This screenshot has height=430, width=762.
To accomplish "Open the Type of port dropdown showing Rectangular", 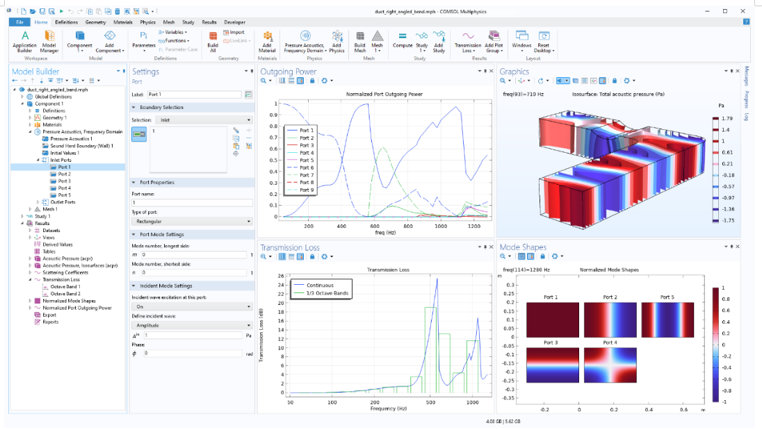I will (192, 222).
